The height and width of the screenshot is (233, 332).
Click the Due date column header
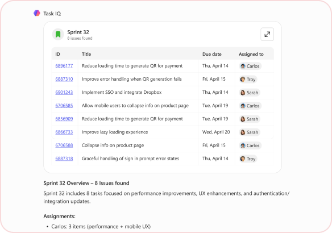pyautogui.click(x=211, y=54)
